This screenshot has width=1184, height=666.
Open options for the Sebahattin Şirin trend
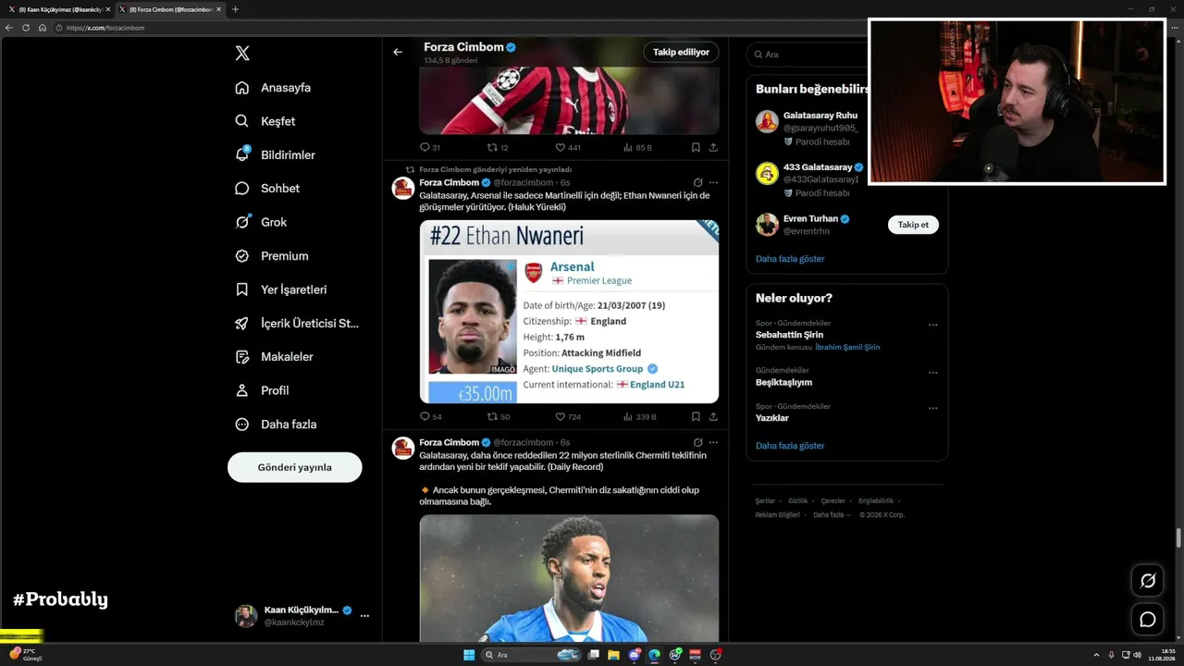point(932,326)
